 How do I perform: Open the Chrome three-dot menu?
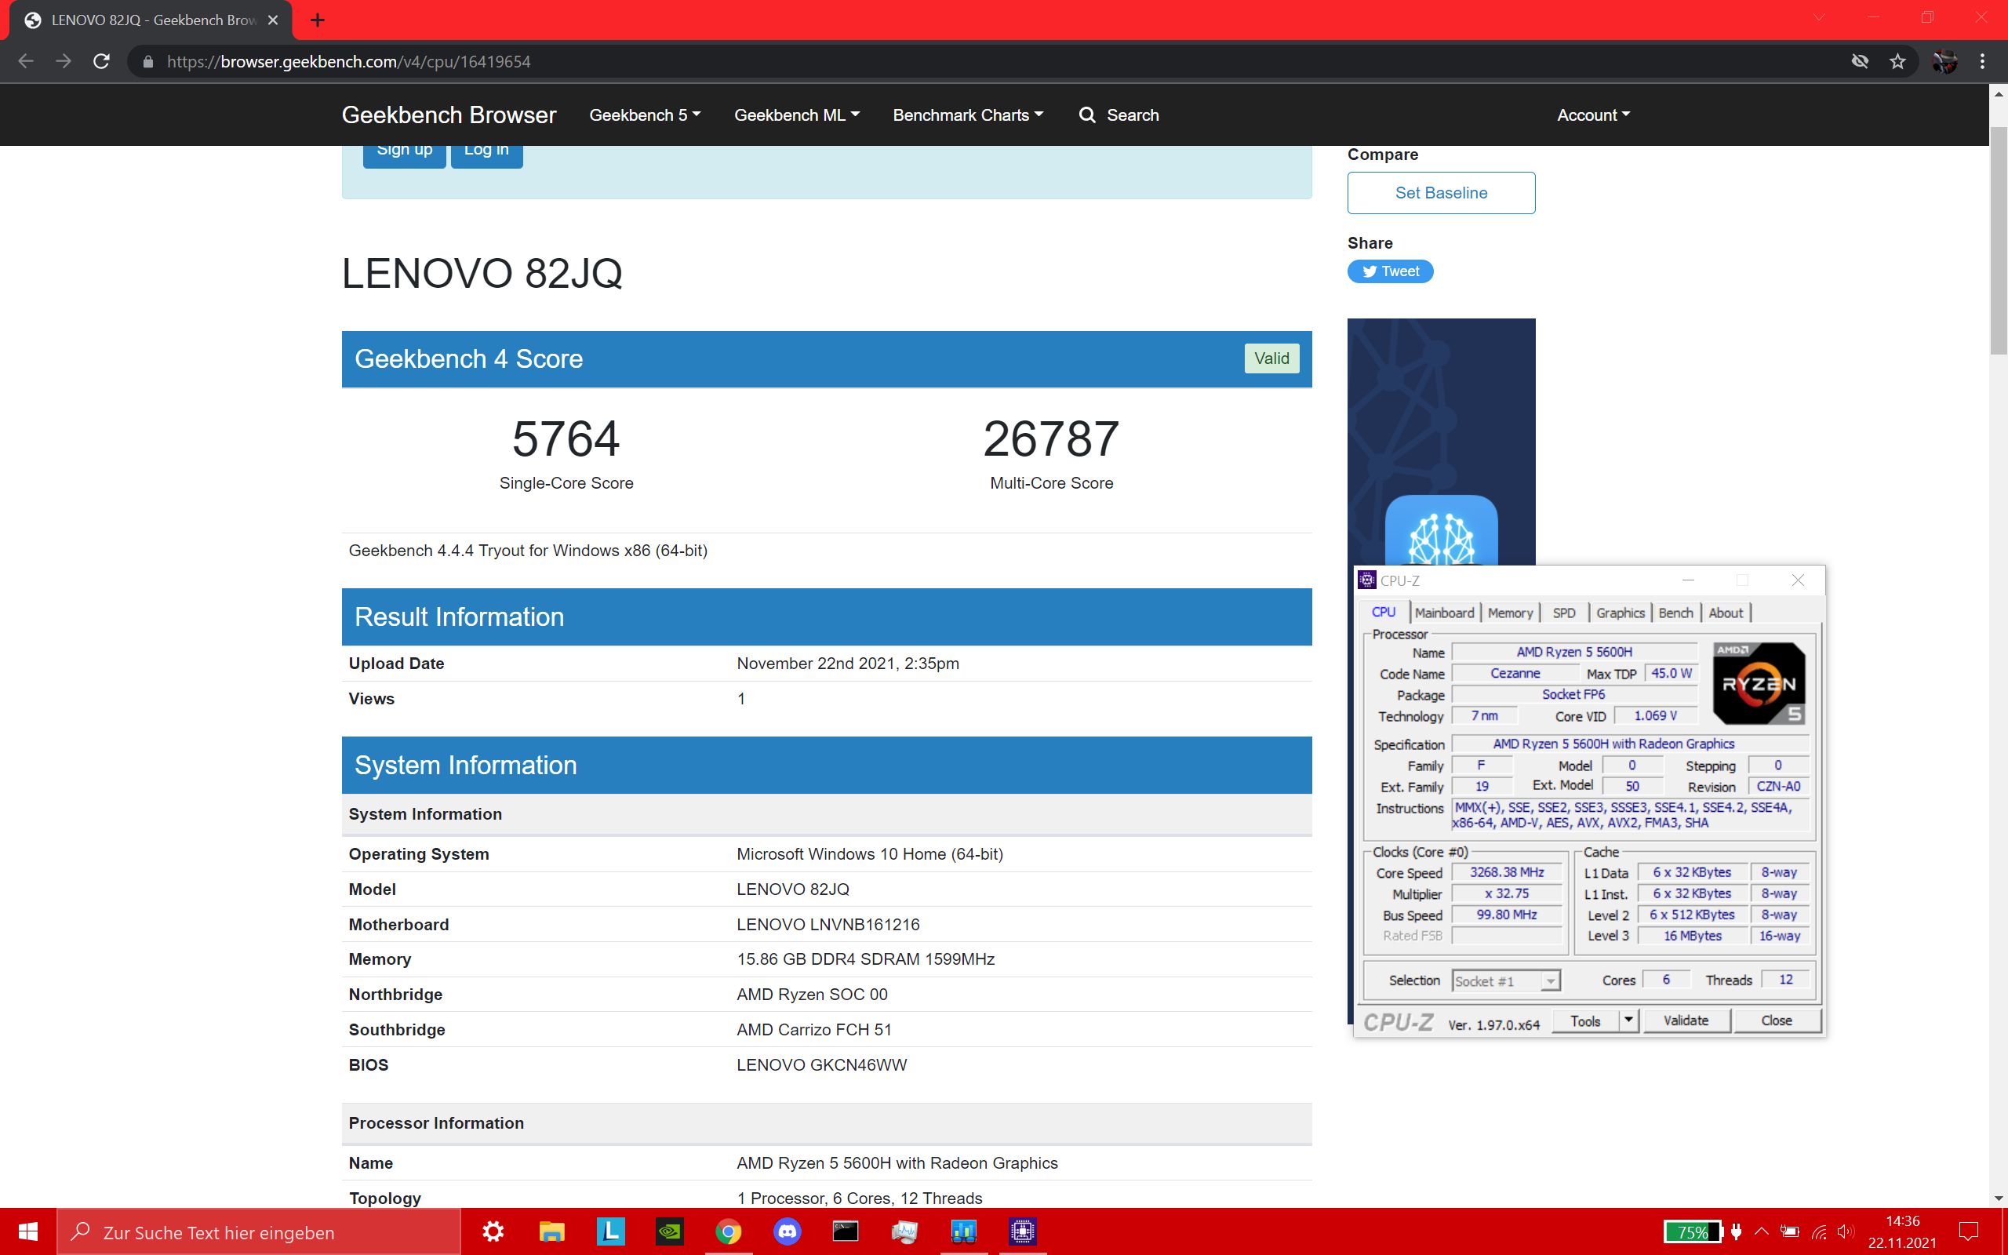[x=1982, y=61]
